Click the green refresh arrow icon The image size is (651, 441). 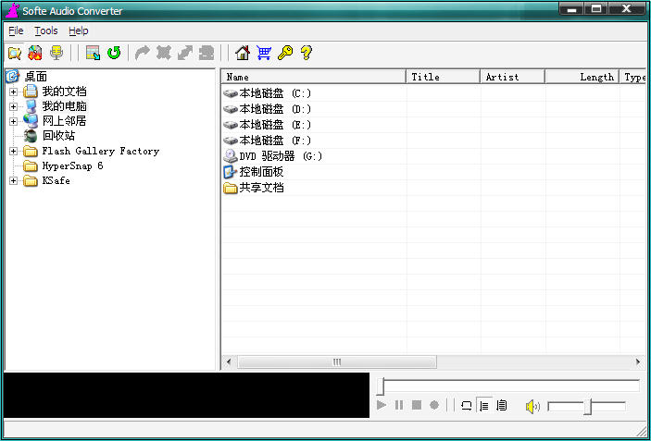click(114, 53)
